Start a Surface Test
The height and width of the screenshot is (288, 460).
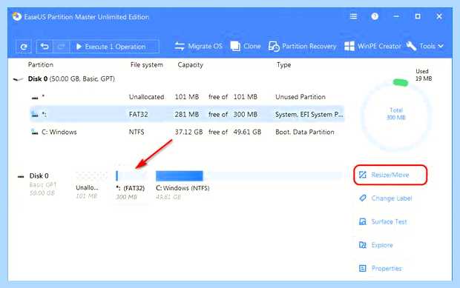383,221
